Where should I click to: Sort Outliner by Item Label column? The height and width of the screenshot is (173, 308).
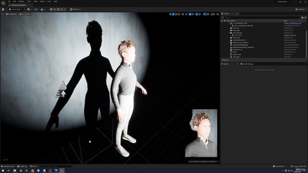click(x=231, y=21)
